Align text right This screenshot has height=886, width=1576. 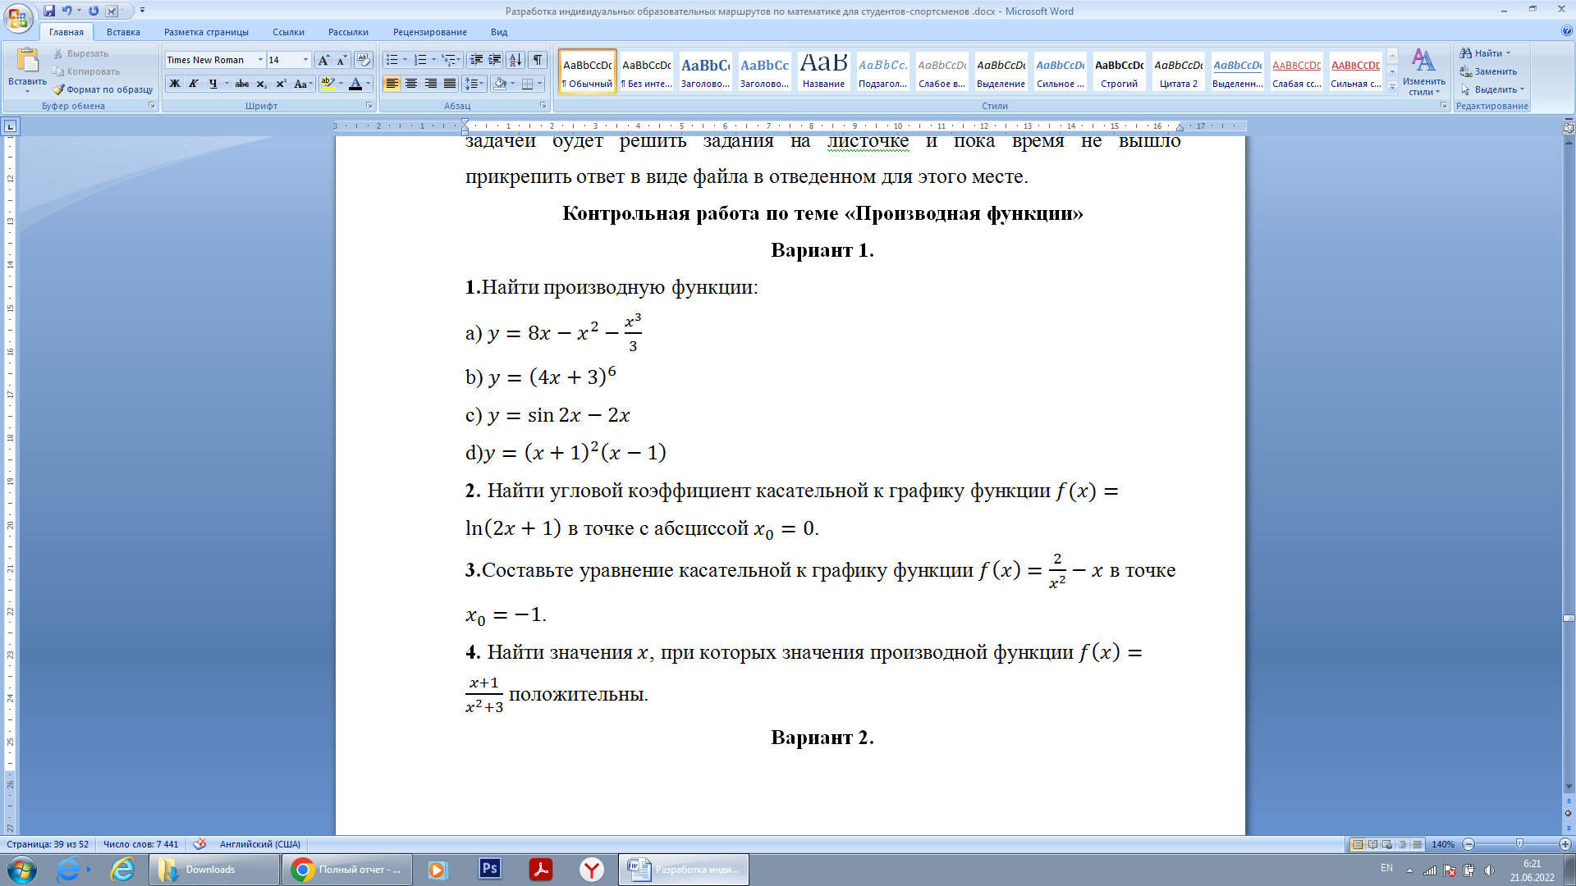(431, 84)
